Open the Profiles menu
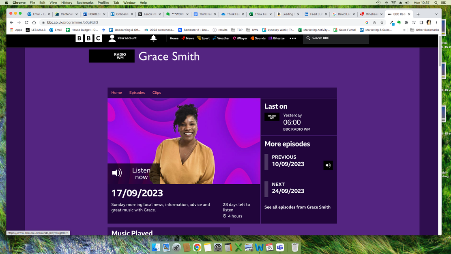451x254 pixels. pos(103,2)
